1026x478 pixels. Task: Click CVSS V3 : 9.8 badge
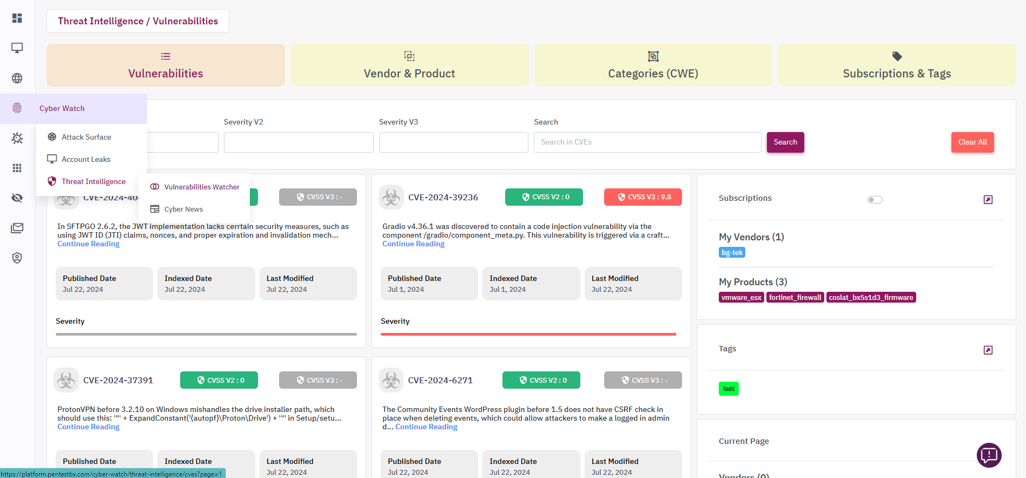click(x=643, y=197)
